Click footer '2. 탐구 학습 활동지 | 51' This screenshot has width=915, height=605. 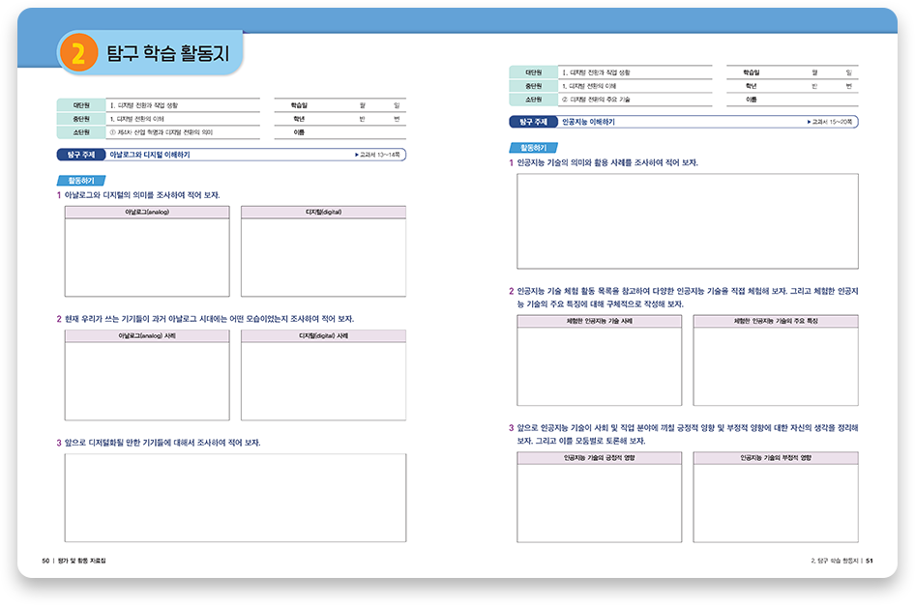841,561
